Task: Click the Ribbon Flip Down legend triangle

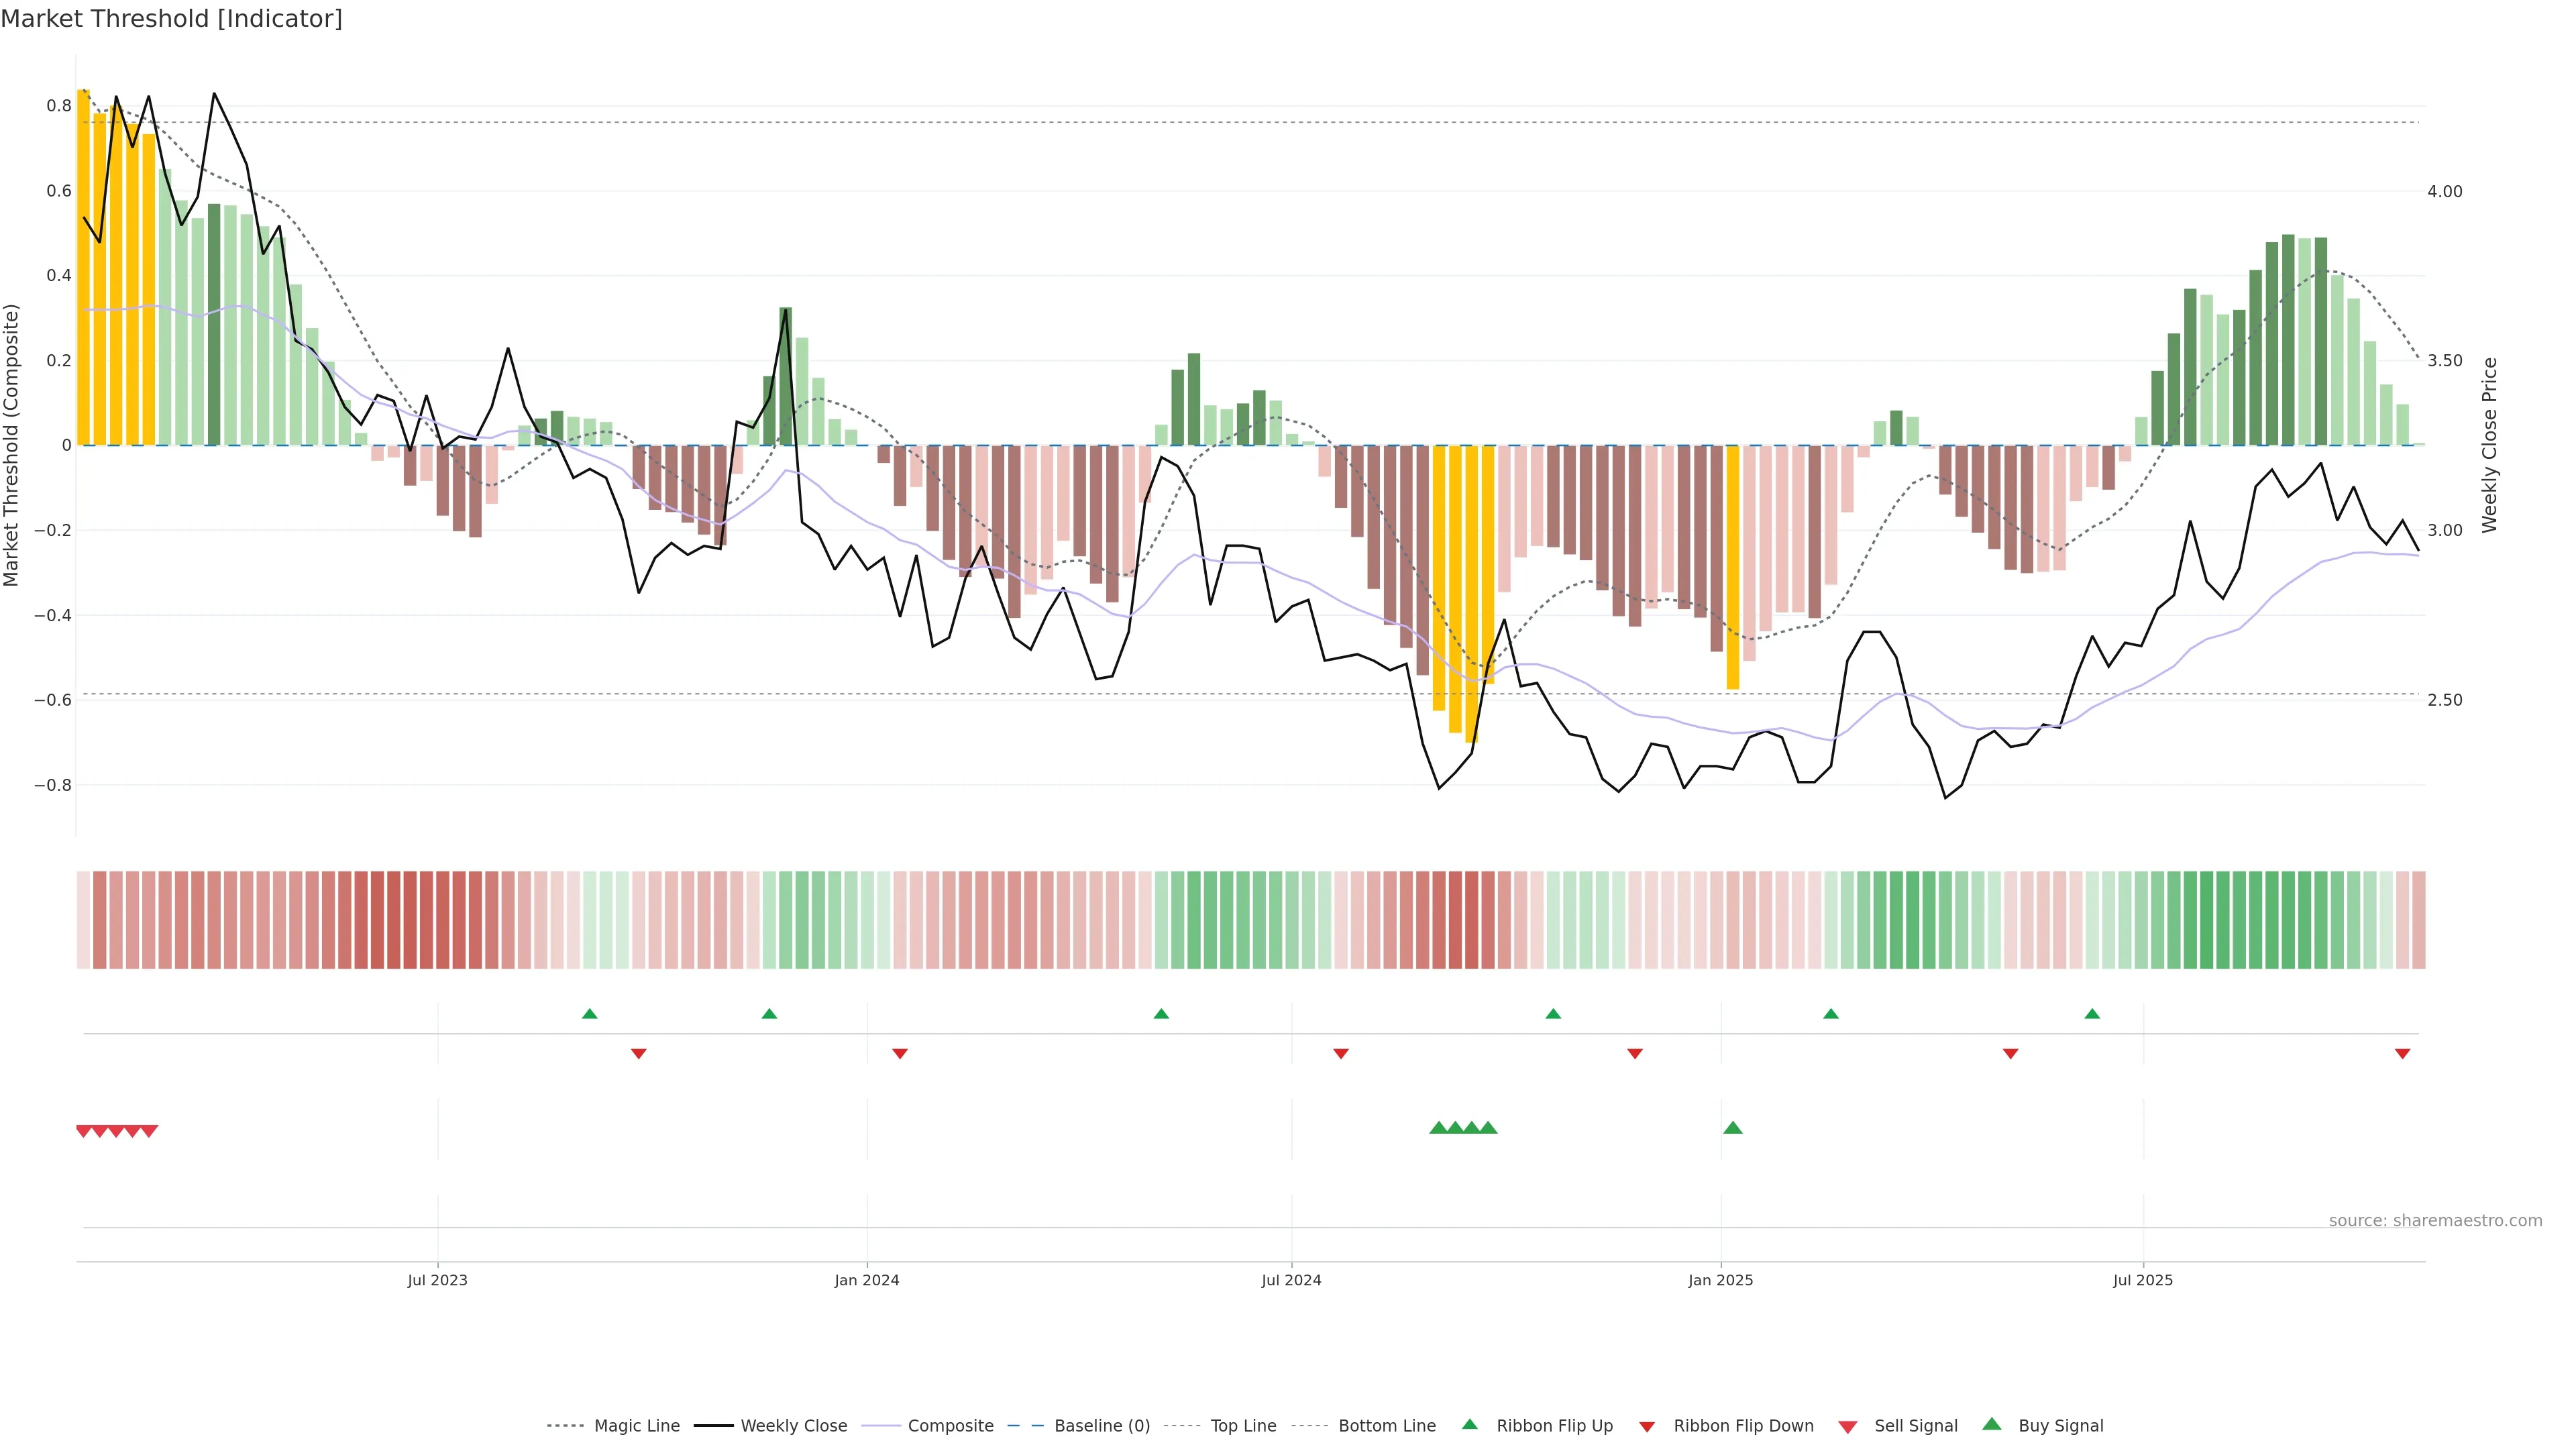Action: pos(1647,1427)
